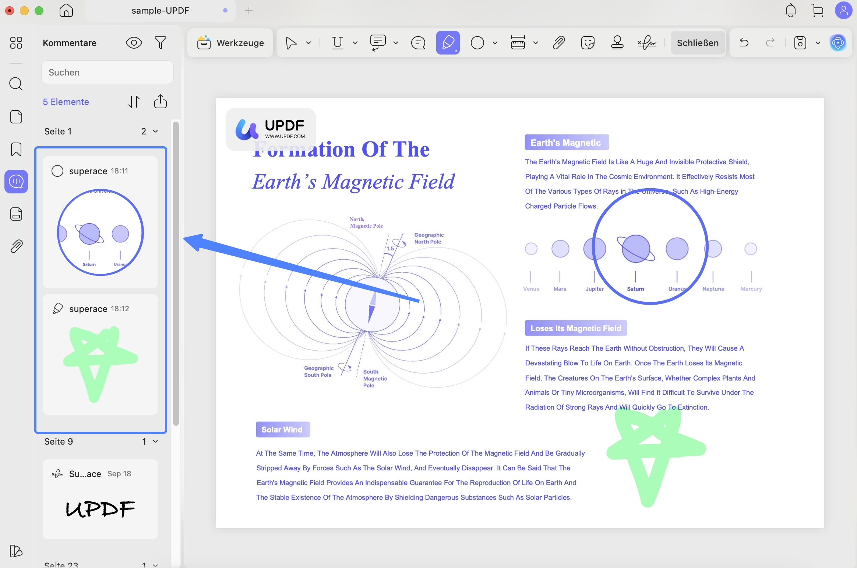Screen dimensions: 857x568
Task: Open the underline tool dropdown arrow
Action: [x=355, y=43]
